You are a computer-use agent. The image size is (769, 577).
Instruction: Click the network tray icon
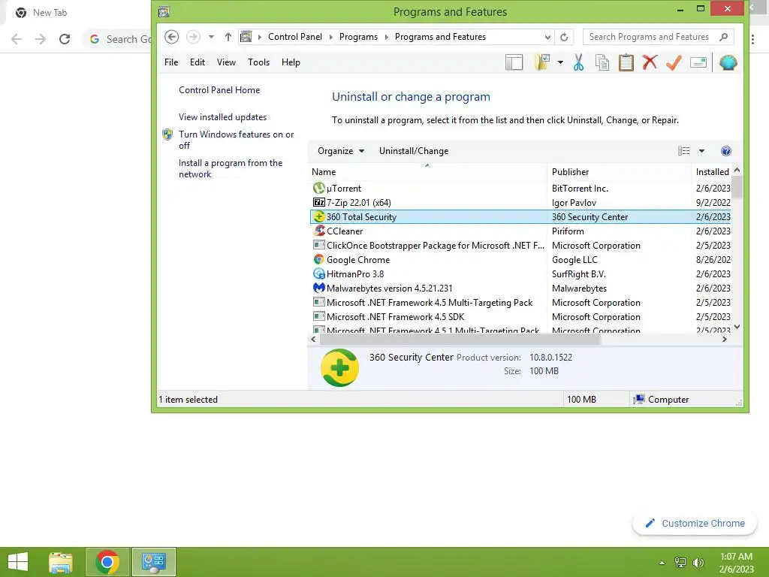pos(680,563)
